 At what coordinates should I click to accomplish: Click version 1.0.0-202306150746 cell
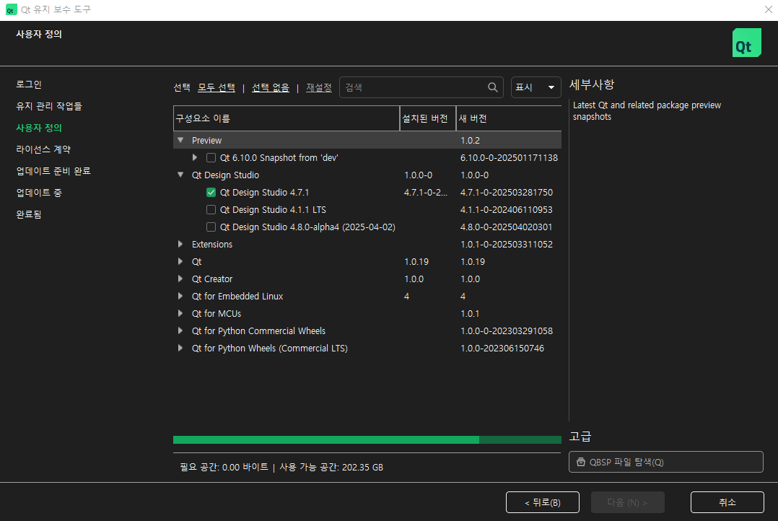point(502,349)
